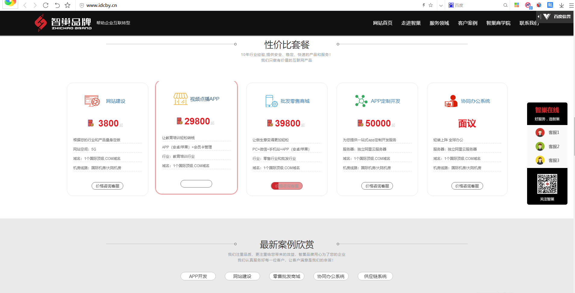Click the refresh page icon
Screen dimensions: 575x293
coord(46,5)
